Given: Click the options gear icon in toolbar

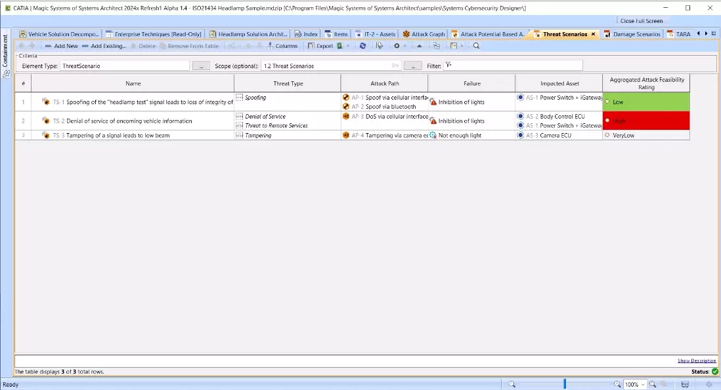Looking at the screenshot, I should tap(396, 46).
